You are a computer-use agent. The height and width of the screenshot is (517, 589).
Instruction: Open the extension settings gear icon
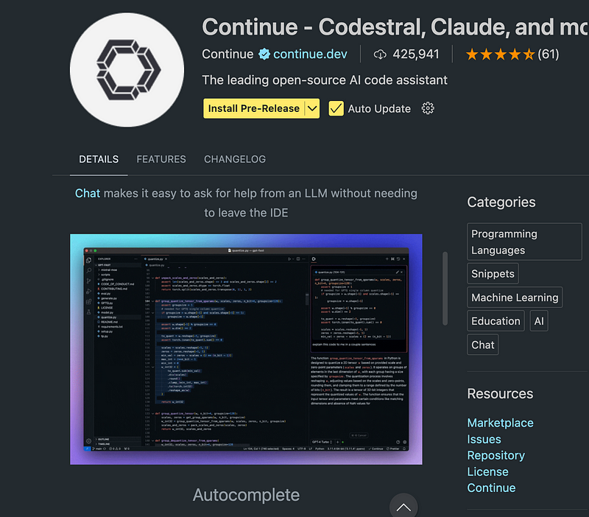pos(428,108)
